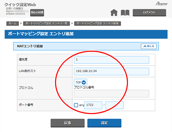The height and width of the screenshot is (132, 172).
Task: Enable the any port checkbox
Action: point(76,105)
